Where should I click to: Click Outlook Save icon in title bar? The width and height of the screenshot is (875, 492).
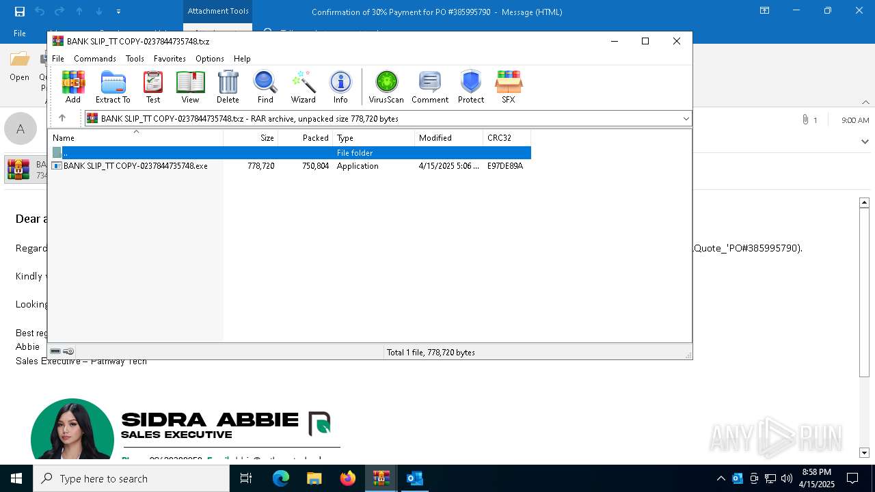19,12
